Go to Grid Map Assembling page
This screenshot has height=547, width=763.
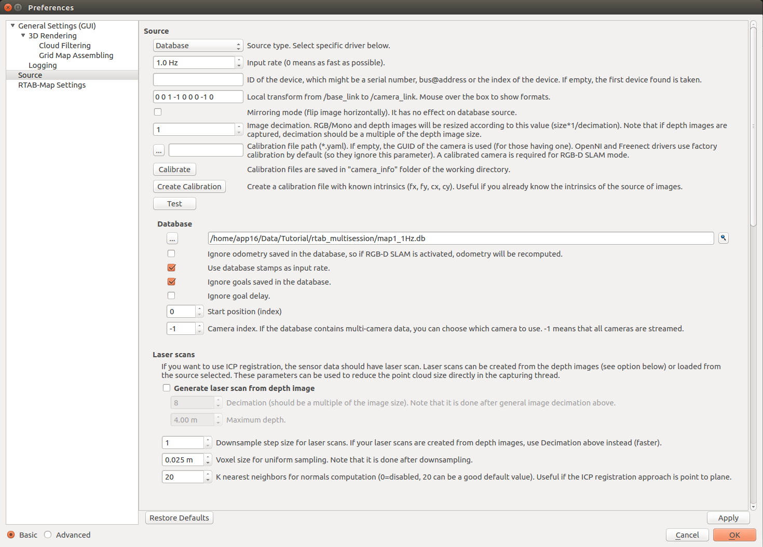click(76, 55)
